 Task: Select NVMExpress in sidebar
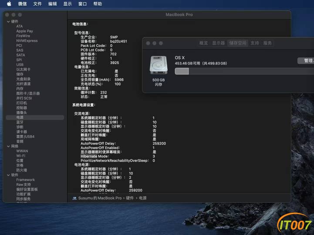click(x=27, y=40)
